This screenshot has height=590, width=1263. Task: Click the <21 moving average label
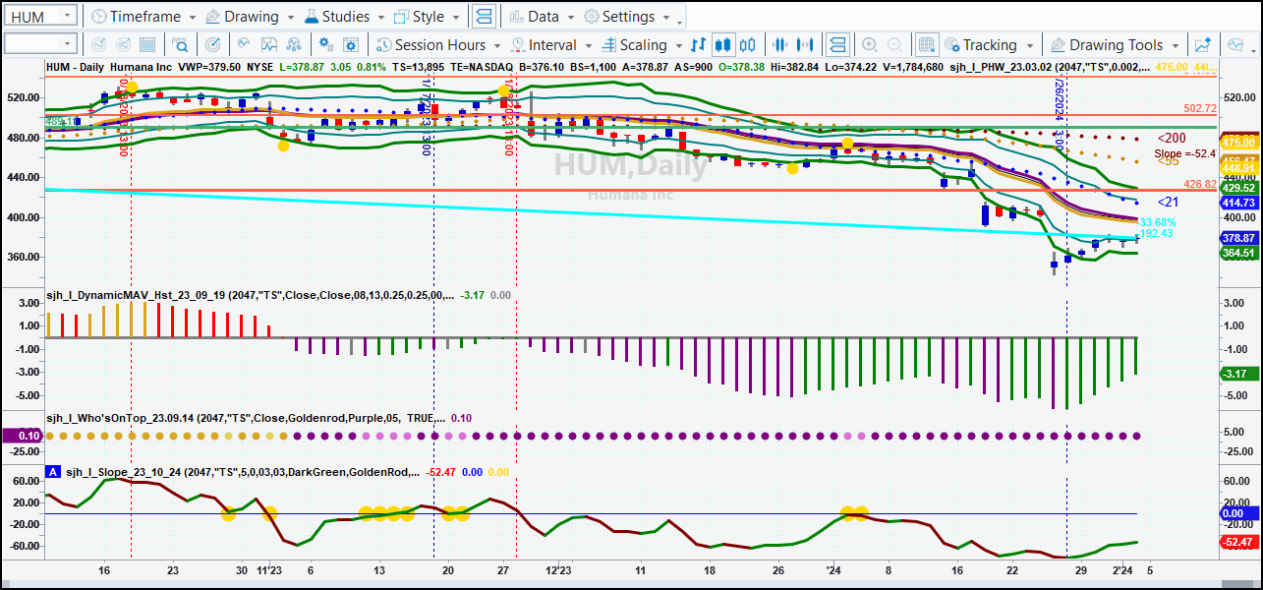click(1168, 201)
